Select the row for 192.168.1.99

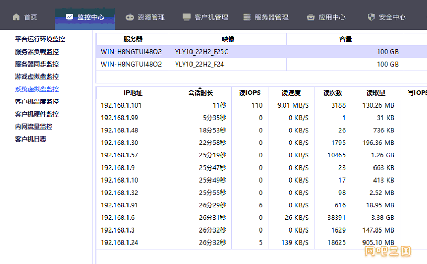pos(261,118)
